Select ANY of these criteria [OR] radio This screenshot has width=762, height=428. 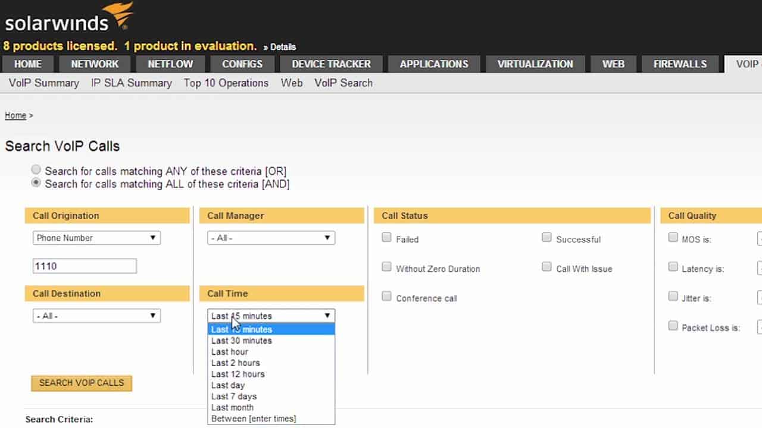coord(36,170)
